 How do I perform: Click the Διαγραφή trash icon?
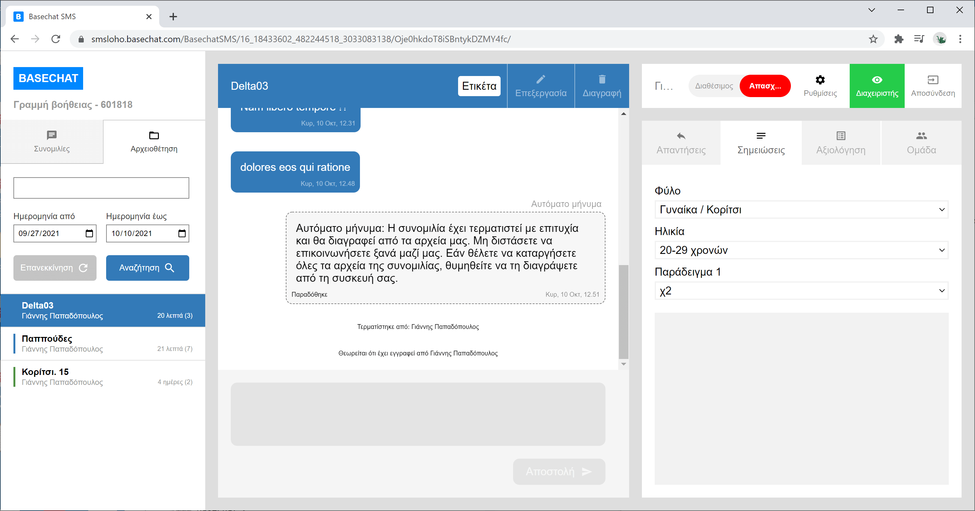[x=602, y=80]
